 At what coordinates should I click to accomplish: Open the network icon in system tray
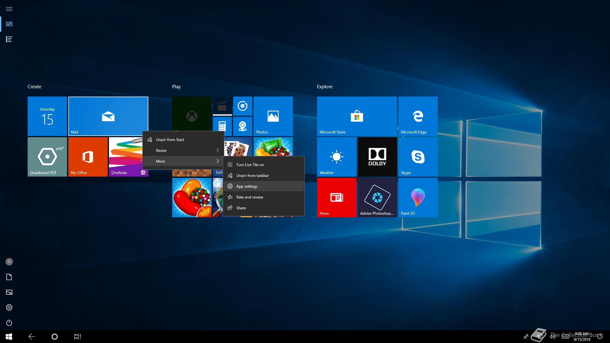[x=539, y=337]
